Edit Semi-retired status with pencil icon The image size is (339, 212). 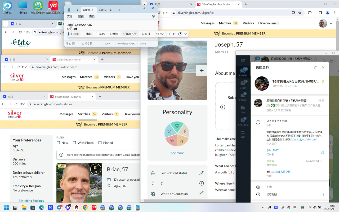tap(201, 173)
